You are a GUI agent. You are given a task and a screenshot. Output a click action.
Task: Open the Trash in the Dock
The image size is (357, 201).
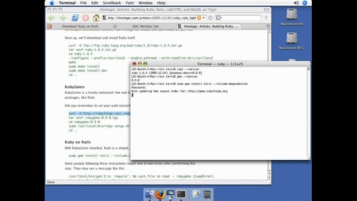(207, 194)
